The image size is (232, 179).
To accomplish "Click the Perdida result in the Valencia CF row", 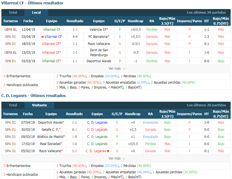I will (152, 29).
